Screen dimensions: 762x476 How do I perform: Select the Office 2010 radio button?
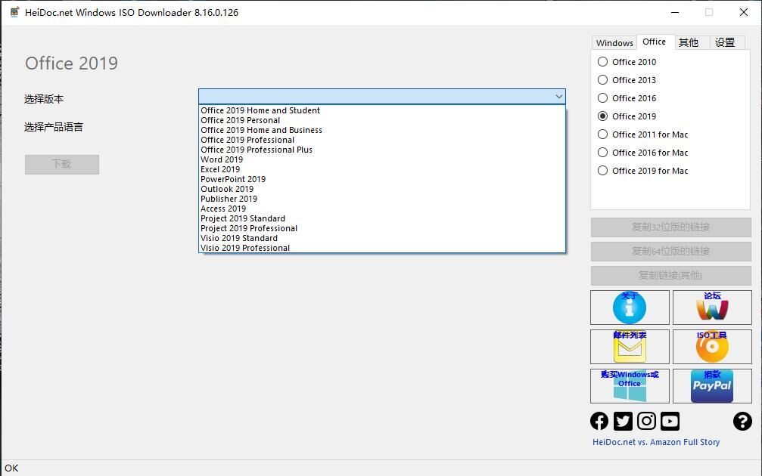pos(603,62)
